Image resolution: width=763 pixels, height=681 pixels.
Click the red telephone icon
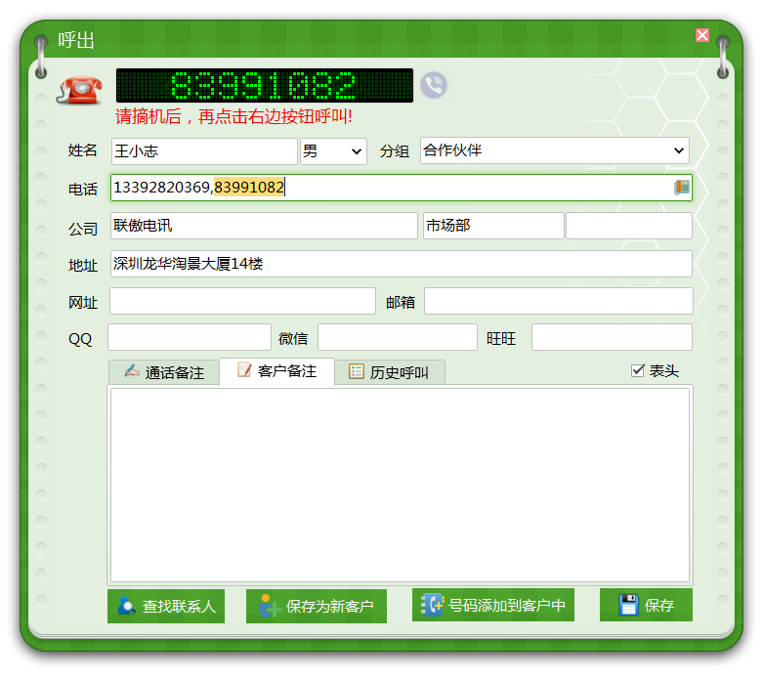(80, 87)
